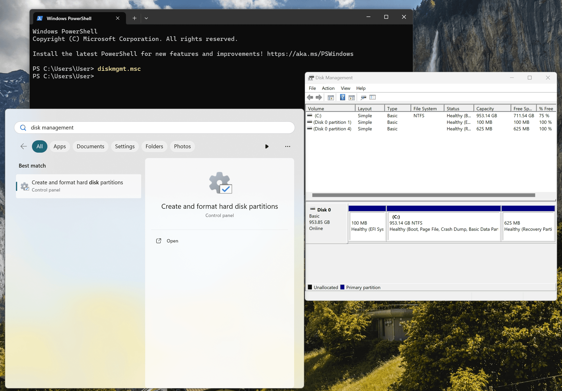Select the Settings search filter
The width and height of the screenshot is (562, 391).
click(125, 146)
